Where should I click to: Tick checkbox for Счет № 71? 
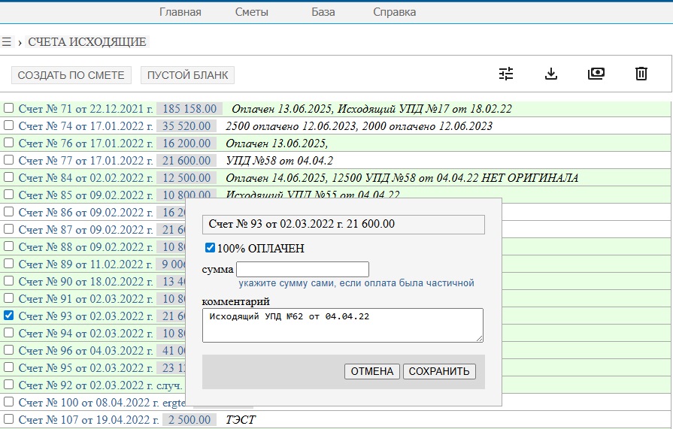9,108
